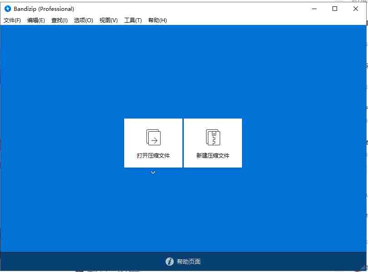Open the 工具(T) menu
The image size is (368, 272).
click(x=132, y=20)
